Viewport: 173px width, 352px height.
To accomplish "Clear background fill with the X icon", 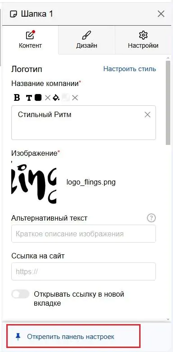I will pos(75,98).
